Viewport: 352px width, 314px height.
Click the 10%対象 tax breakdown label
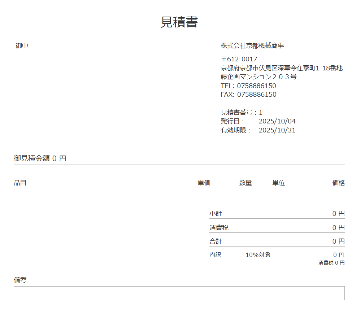point(258,255)
